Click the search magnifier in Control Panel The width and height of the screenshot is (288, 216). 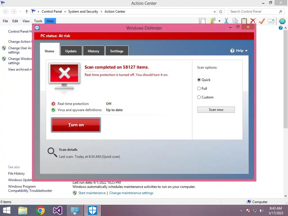[x=280, y=12]
